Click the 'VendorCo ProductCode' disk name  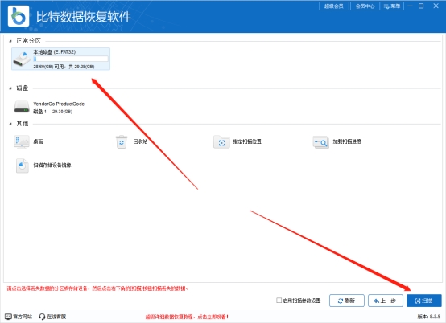(x=59, y=104)
